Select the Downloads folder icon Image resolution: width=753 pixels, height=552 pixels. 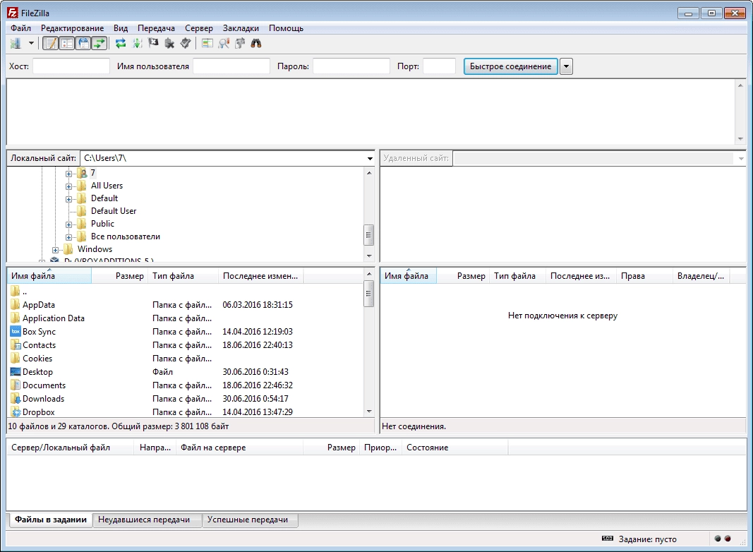coord(16,399)
